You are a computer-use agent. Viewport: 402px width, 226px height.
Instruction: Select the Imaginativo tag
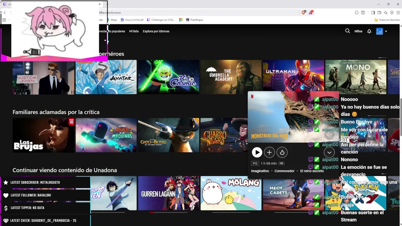coord(260,171)
